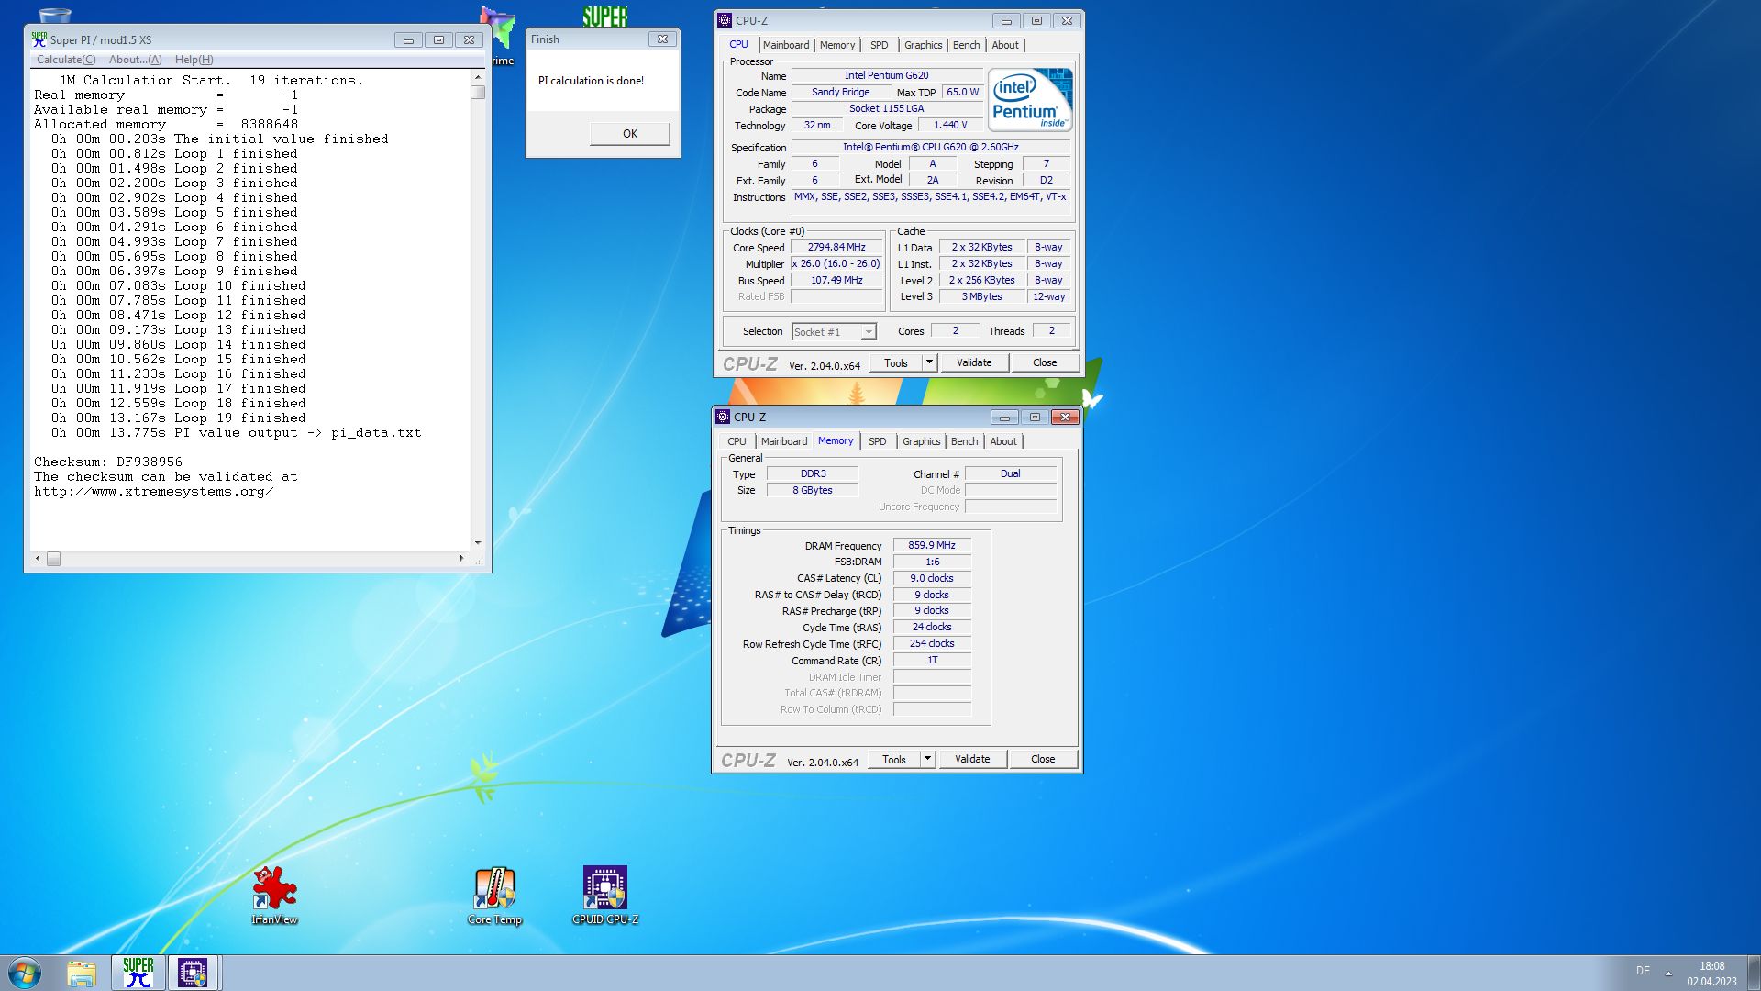Click the Super PI horizontal scrollbar thumb
Screen dimensions: 1761x991
coord(54,559)
